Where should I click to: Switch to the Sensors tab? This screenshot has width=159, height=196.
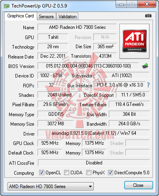point(46,17)
